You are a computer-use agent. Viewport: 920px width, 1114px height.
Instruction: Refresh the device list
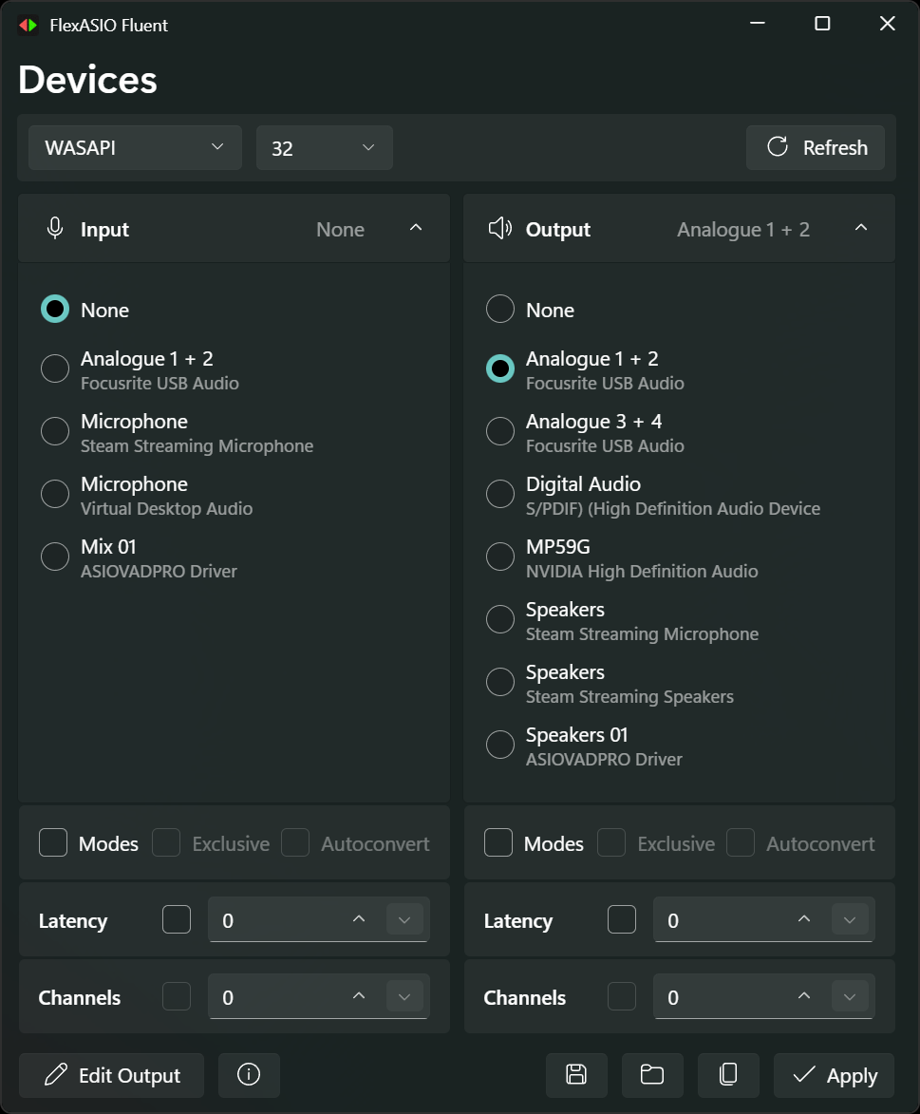[x=816, y=148]
